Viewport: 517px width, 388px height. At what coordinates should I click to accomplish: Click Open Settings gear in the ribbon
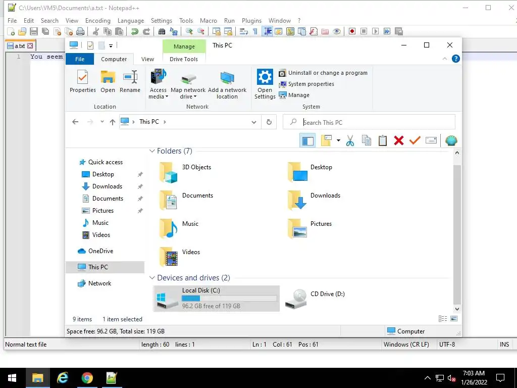(x=265, y=84)
